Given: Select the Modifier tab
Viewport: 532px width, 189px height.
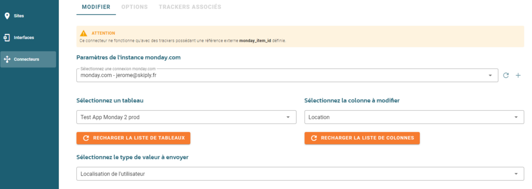Looking at the screenshot, I should [96, 7].
